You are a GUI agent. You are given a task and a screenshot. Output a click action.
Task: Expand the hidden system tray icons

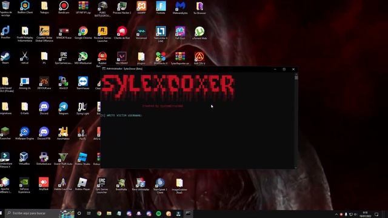click(x=336, y=214)
